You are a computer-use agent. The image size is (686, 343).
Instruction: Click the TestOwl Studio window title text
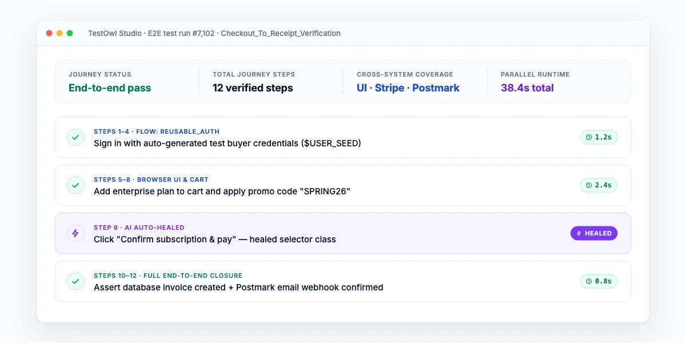click(x=214, y=33)
